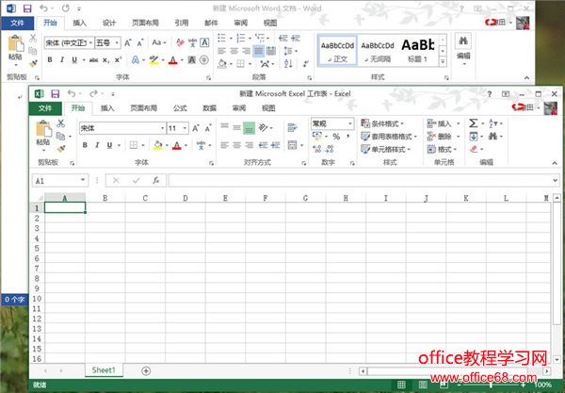Click the Wrap Text icon in Excel
565x393 pixels.
coord(292,127)
